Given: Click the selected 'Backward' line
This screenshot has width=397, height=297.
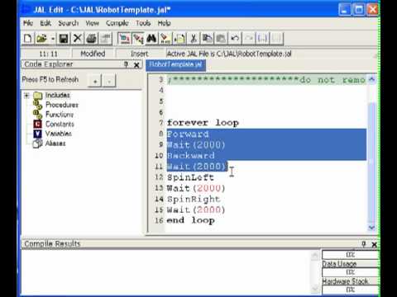Looking at the screenshot, I should click(191, 156).
